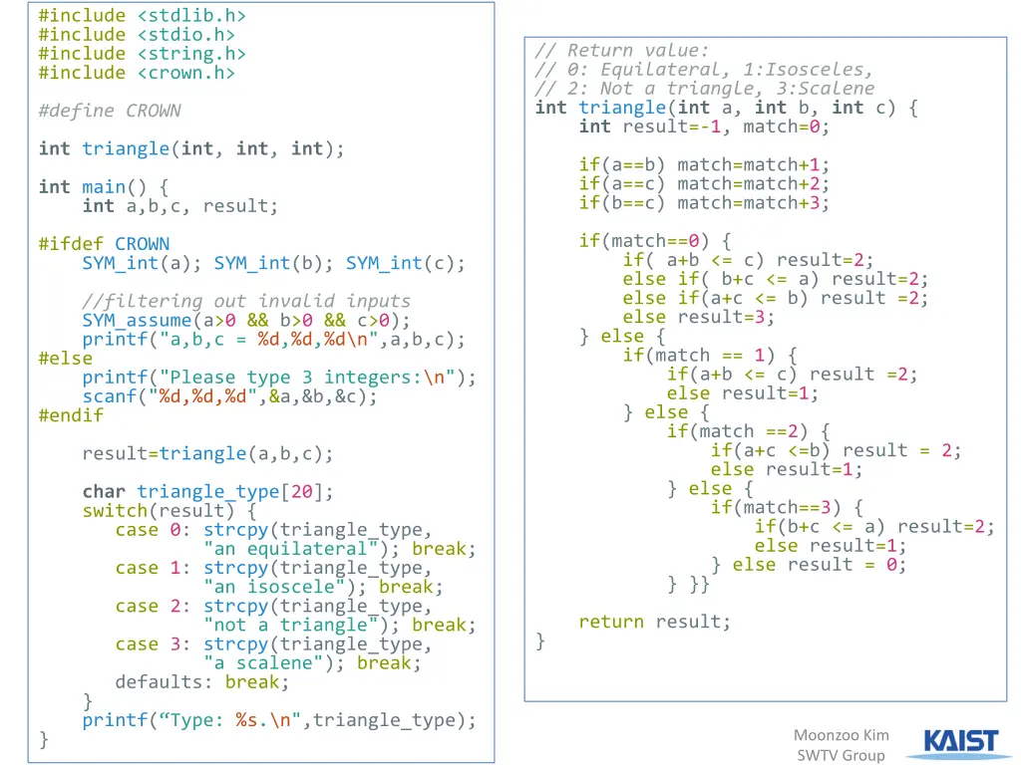Click the "SYM_assume(a>0 && b>0 && c>0);" line
Image resolution: width=1021 pixels, height=765 pixels.
pyautogui.click(x=246, y=321)
